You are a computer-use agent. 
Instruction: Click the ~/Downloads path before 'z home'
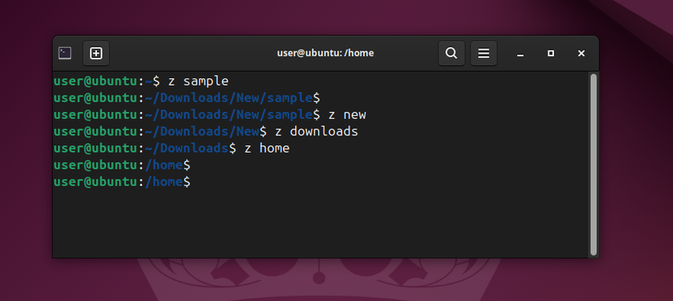click(x=187, y=148)
